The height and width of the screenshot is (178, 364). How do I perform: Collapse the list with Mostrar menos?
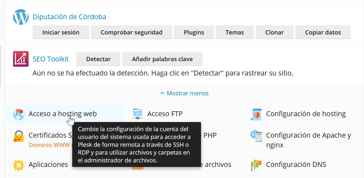tap(184, 93)
